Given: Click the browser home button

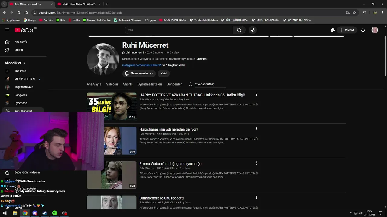Looking at the screenshot, I should tap(26, 13).
